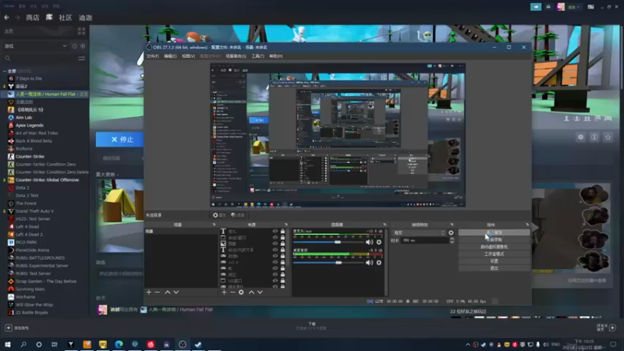Open Steam 社区 tab
Viewport: 624px width, 351px height.
pyautogui.click(x=66, y=17)
